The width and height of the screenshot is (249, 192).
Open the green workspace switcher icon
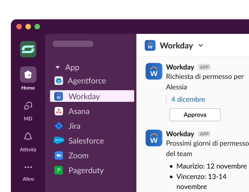tap(28, 49)
